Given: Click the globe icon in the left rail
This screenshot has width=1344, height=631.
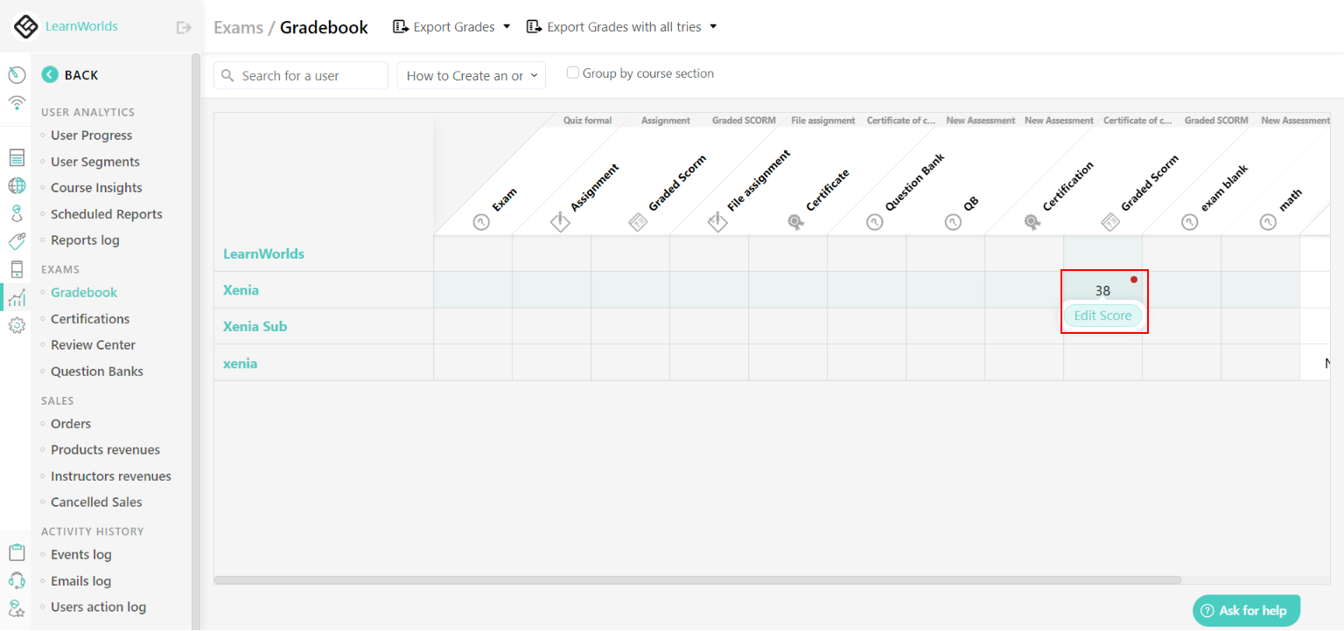Looking at the screenshot, I should click(16, 186).
